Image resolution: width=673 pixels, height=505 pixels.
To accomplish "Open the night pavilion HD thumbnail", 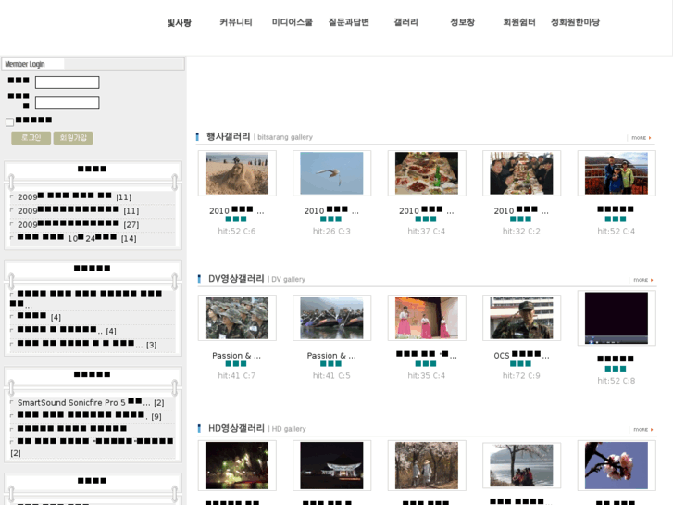I will click(331, 465).
